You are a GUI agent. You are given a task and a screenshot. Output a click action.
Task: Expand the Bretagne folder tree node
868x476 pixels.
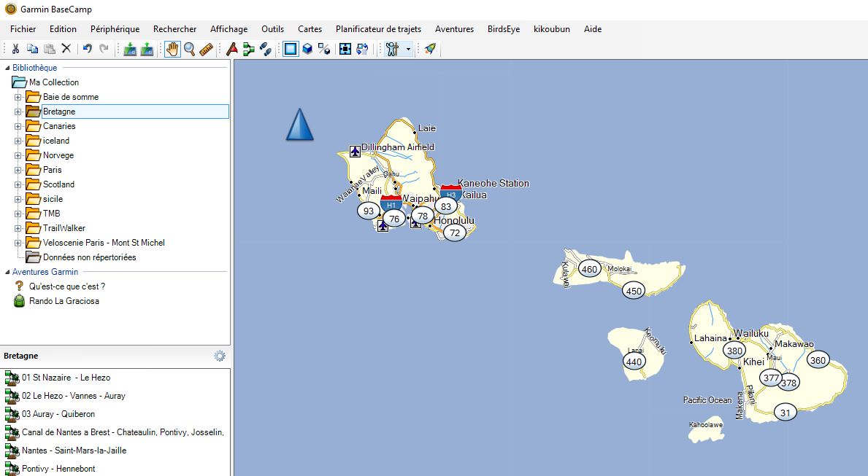click(x=18, y=112)
